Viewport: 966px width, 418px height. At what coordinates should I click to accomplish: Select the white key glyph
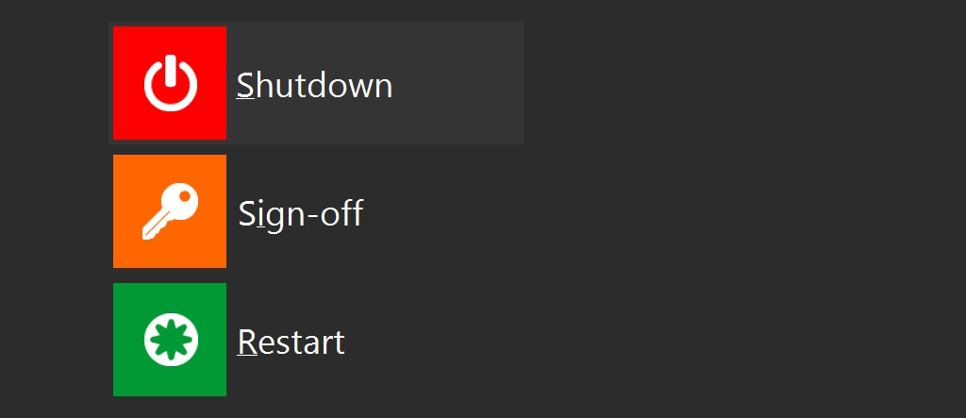point(170,211)
